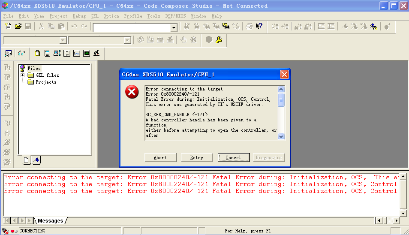Click the File View page tab icon

click(x=26, y=160)
